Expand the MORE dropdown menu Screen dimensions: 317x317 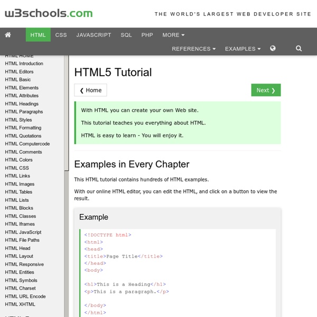[173, 35]
